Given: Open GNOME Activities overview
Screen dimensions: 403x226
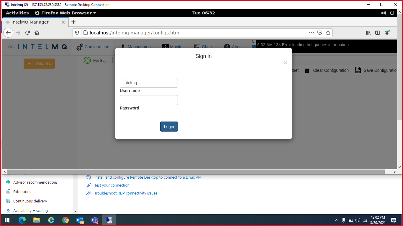Looking at the screenshot, I should [x=17, y=13].
